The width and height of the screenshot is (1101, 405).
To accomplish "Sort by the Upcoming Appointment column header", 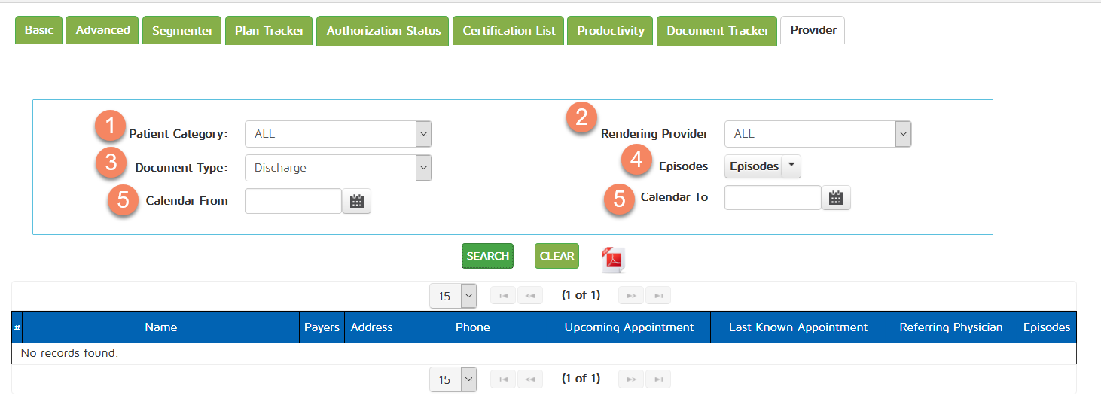I will pos(629,327).
